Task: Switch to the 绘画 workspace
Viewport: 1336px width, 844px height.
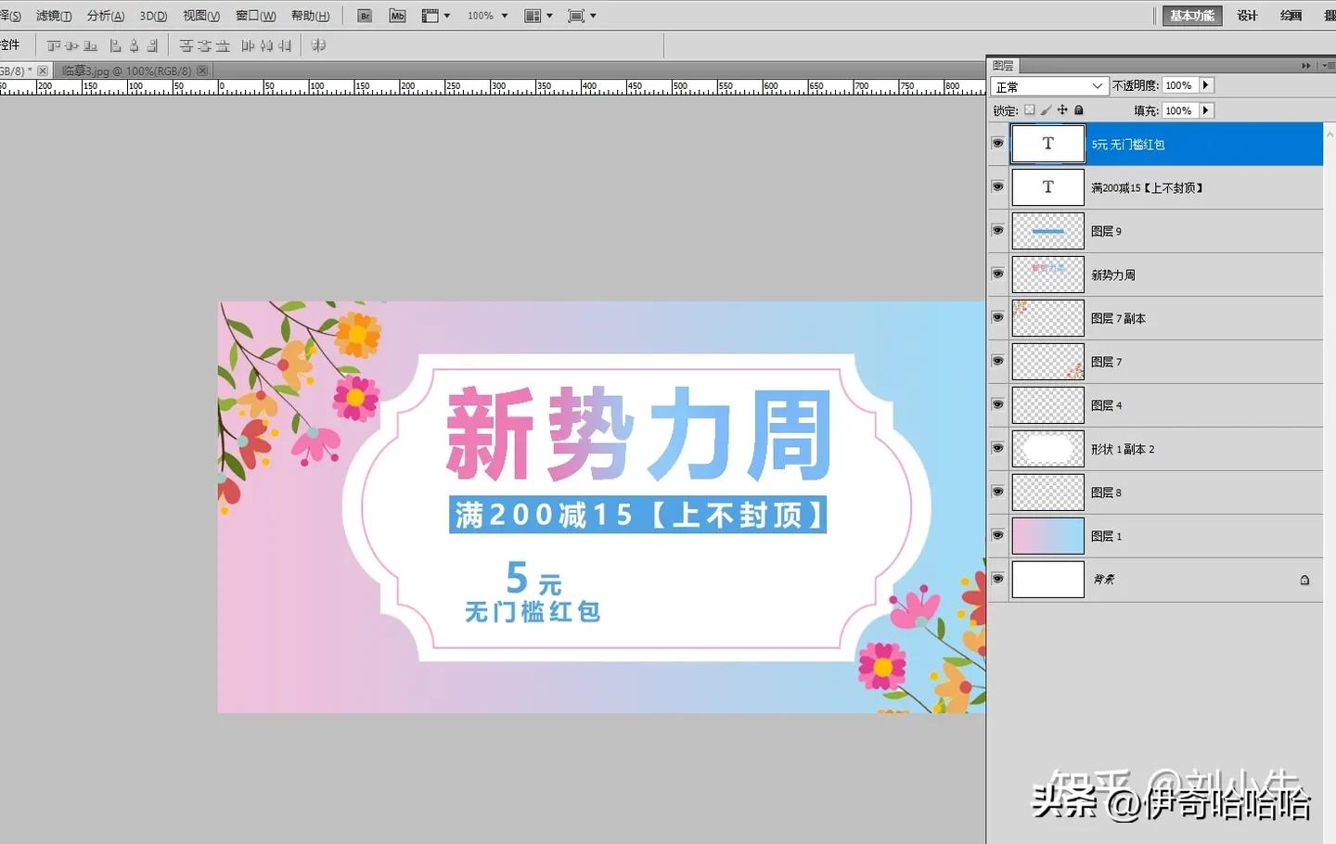Action: tap(1291, 15)
